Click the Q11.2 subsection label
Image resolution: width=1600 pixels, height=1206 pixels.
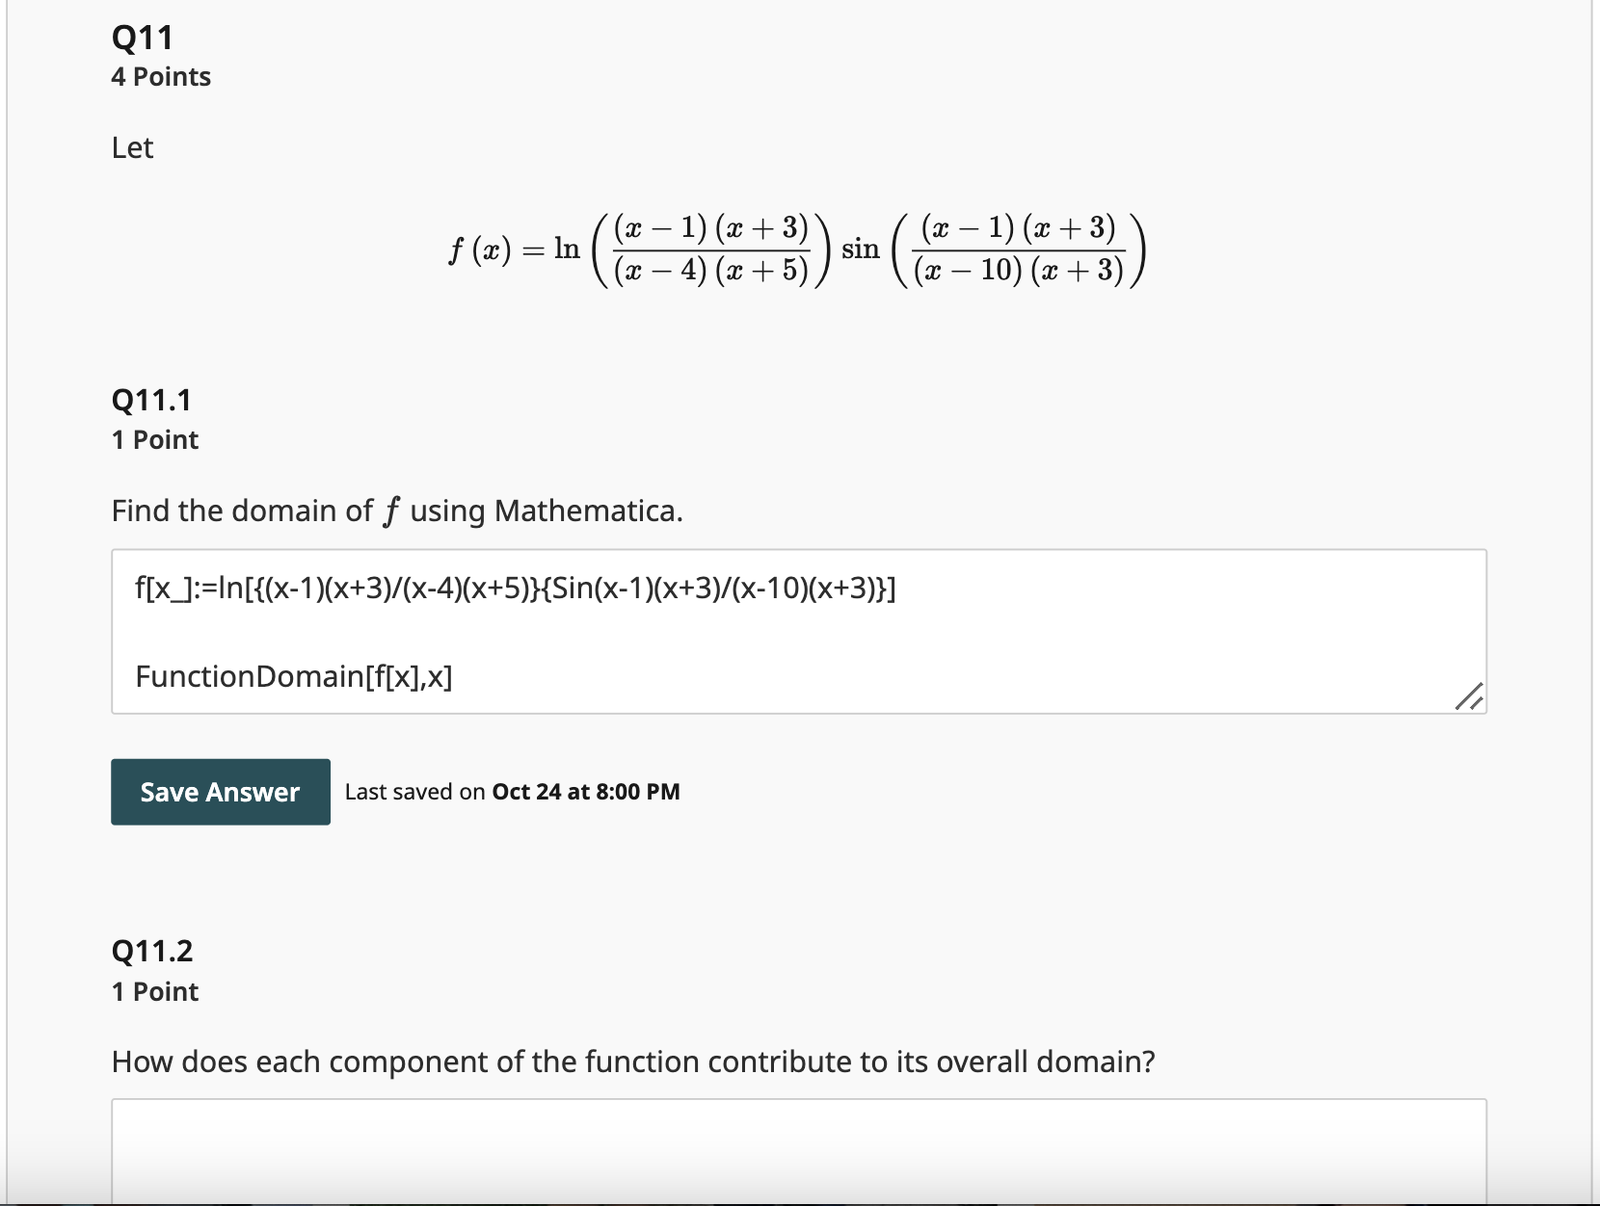[151, 951]
